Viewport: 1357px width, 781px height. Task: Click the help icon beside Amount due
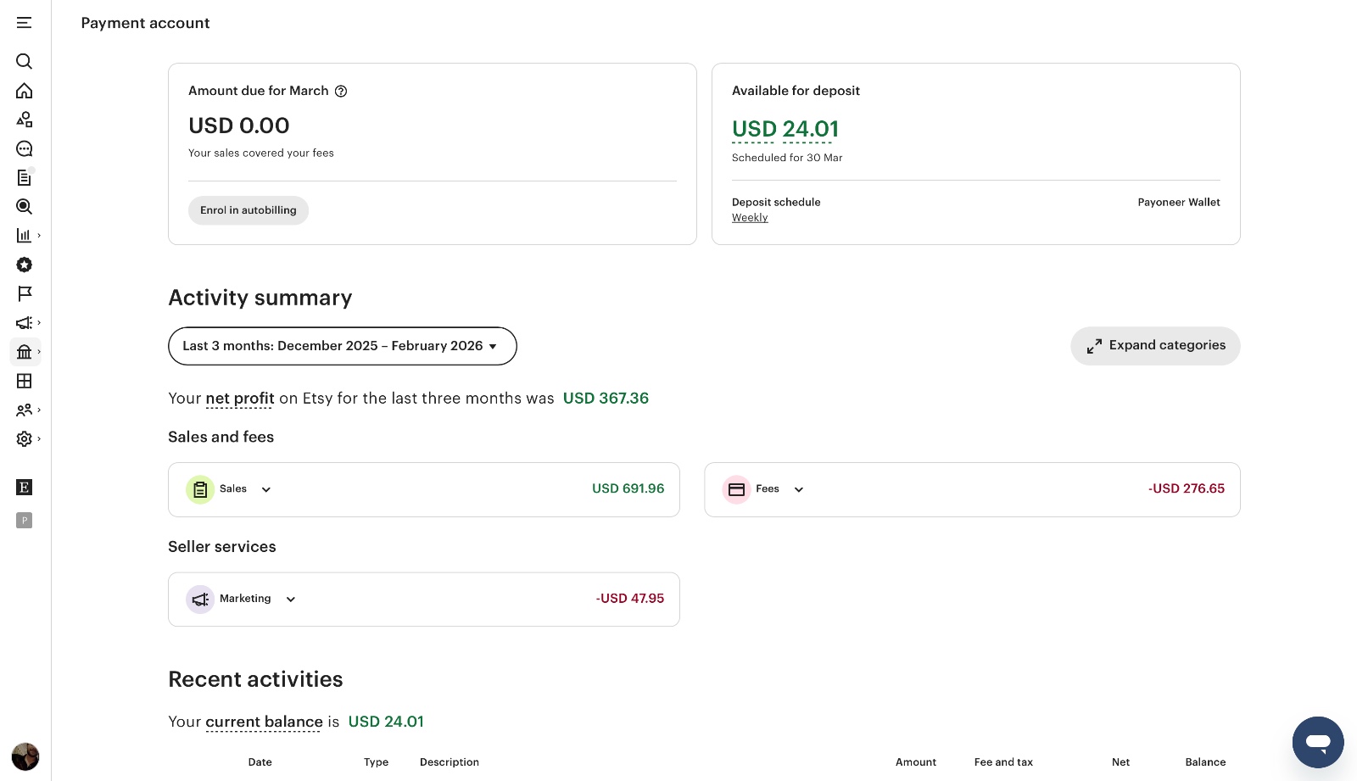pos(341,92)
